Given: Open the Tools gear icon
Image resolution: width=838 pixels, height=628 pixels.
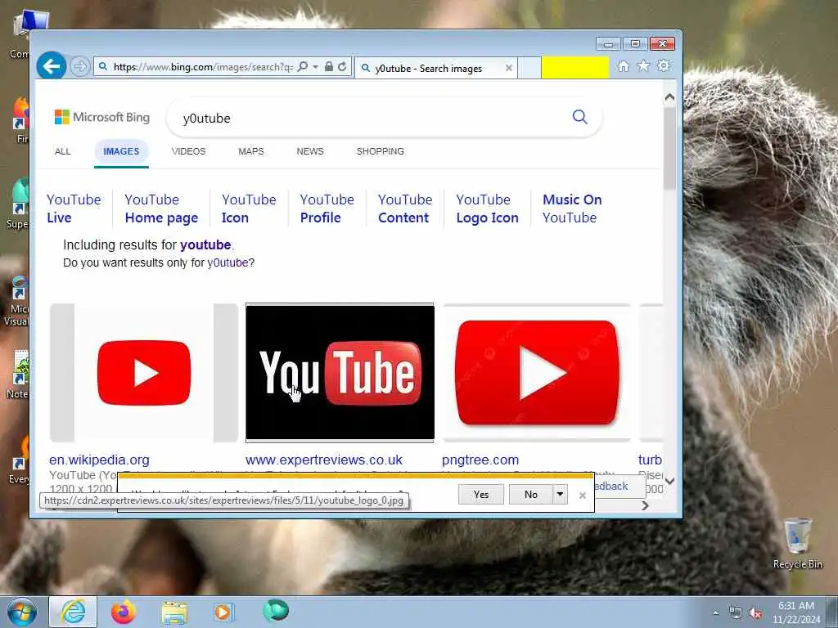Looking at the screenshot, I should click(663, 65).
